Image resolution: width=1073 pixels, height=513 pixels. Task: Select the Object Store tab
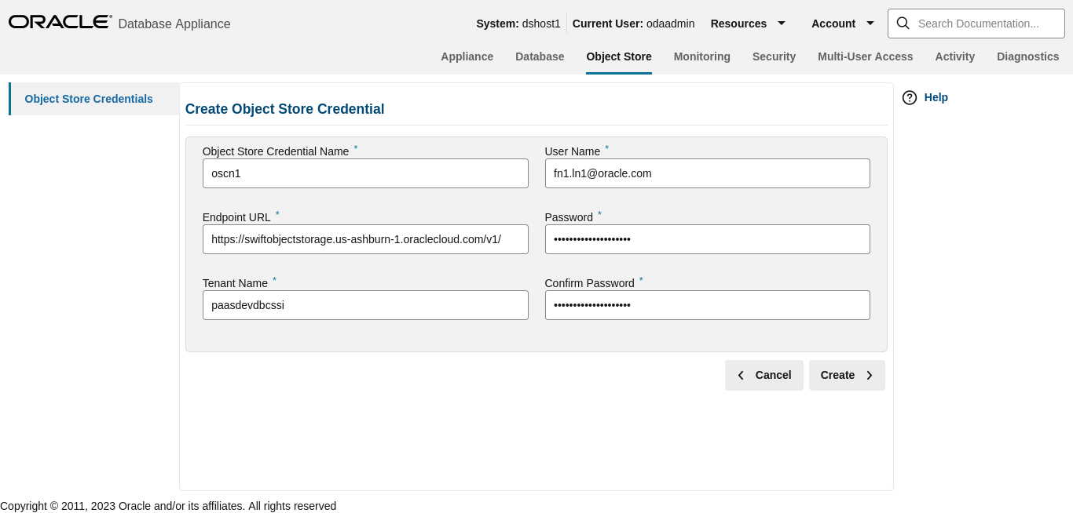(x=619, y=56)
